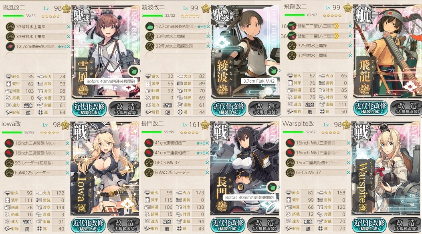This screenshot has height=234, width=422.
Task: Unequip Iowa's FuMO25 レーダー
Action: coord(68,173)
